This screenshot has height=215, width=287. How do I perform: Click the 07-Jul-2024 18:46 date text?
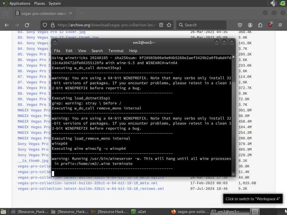(209, 189)
